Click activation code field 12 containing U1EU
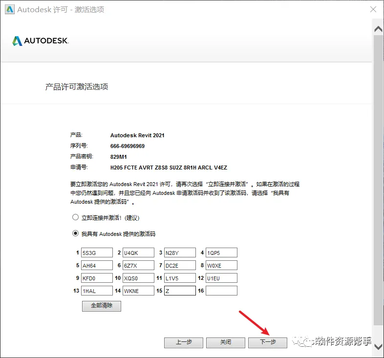 pos(221,278)
